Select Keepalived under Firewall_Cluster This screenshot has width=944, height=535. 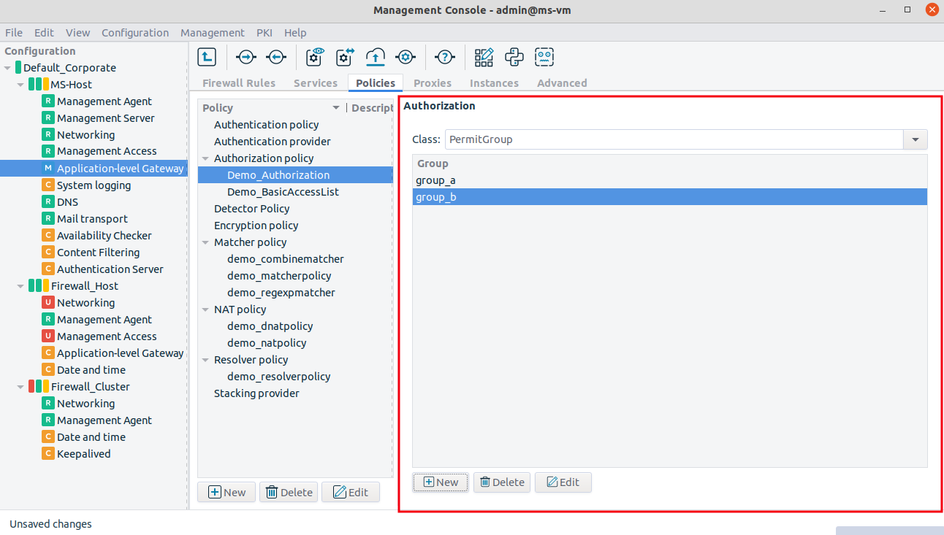pyautogui.click(x=83, y=453)
